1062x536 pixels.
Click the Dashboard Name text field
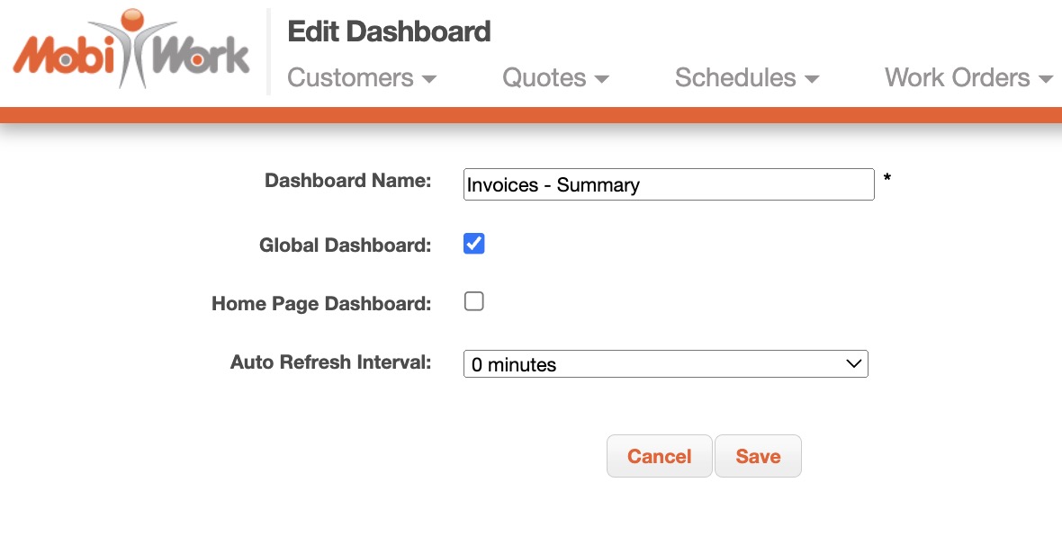(668, 184)
